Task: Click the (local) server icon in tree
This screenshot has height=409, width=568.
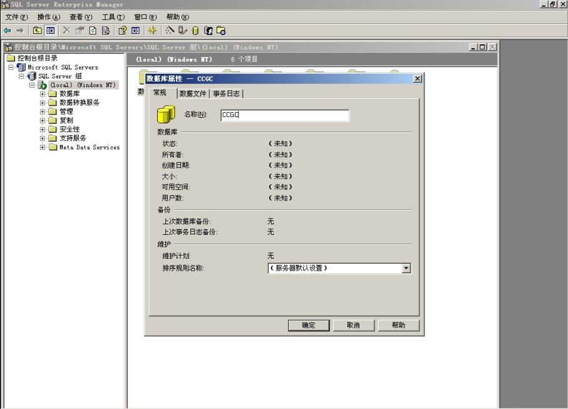Action: [42, 85]
